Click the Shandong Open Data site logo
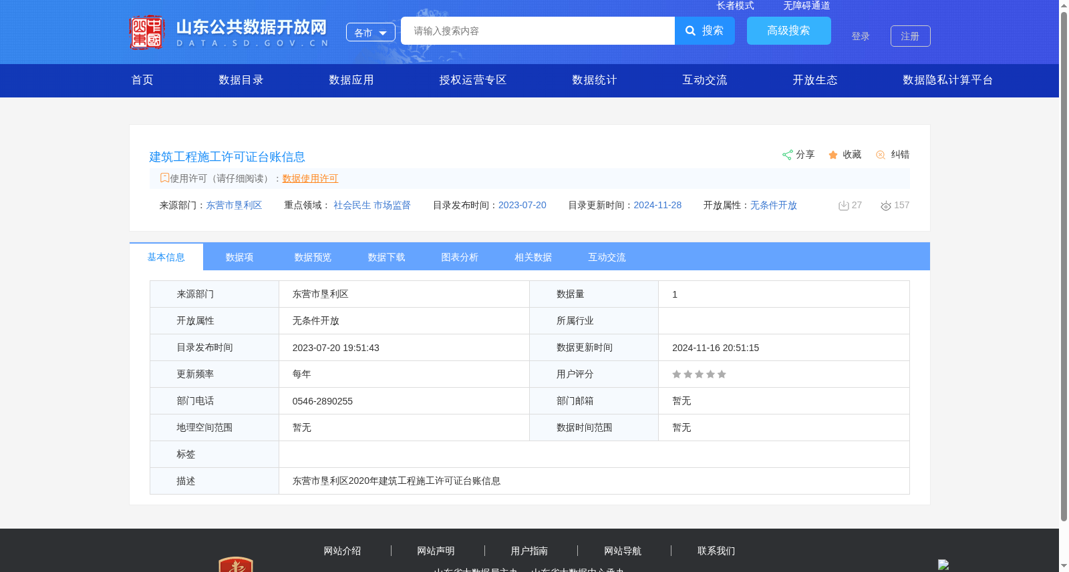 point(229,32)
